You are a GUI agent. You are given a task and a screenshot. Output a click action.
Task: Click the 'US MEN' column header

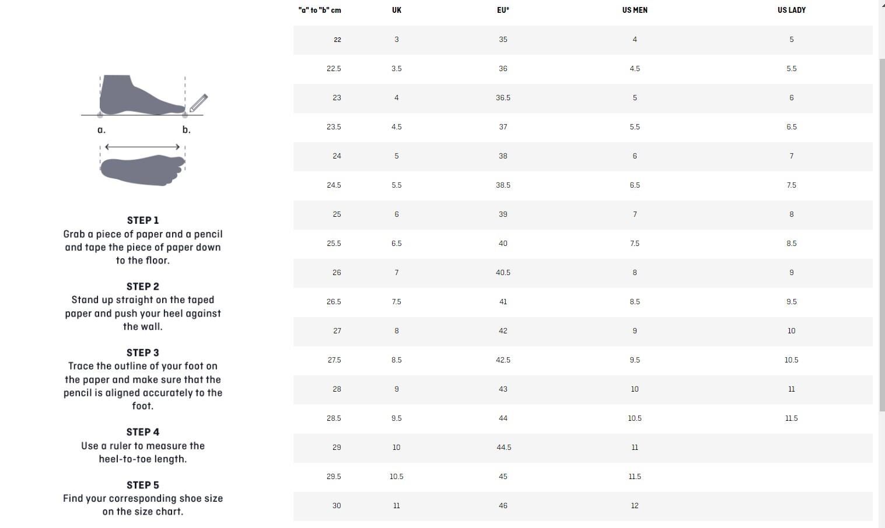click(635, 10)
